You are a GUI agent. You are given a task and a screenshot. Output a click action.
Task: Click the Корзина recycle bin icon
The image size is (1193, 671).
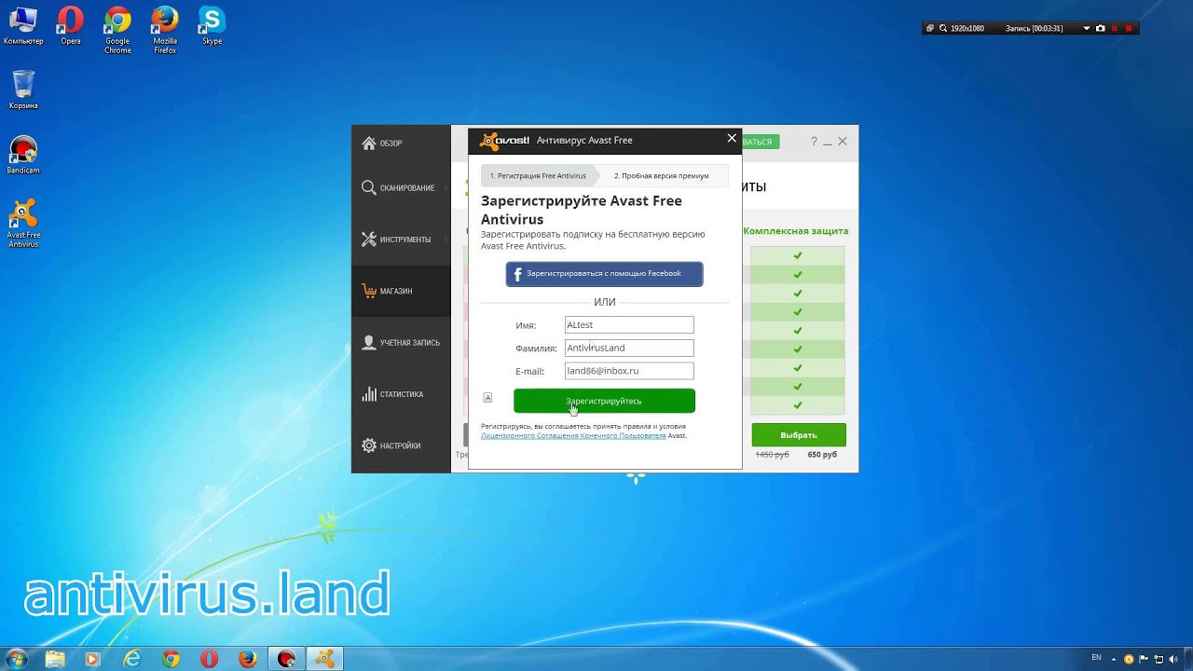(23, 89)
